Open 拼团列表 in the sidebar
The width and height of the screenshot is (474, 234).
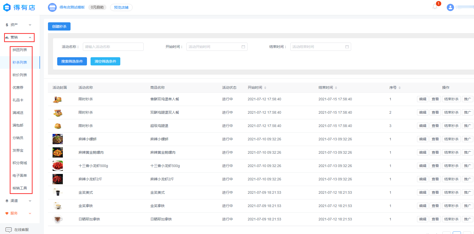(x=20, y=50)
